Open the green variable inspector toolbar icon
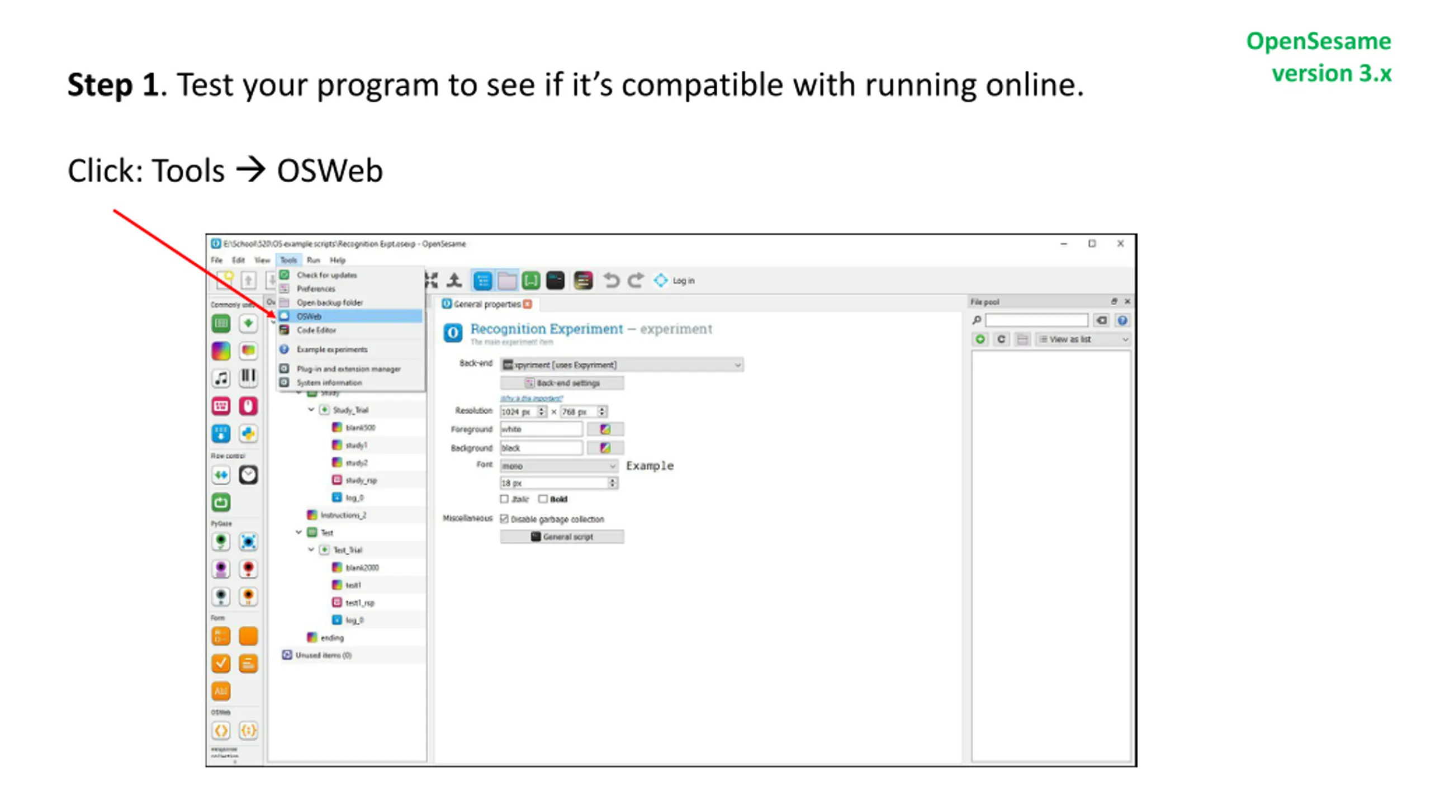 tap(531, 281)
